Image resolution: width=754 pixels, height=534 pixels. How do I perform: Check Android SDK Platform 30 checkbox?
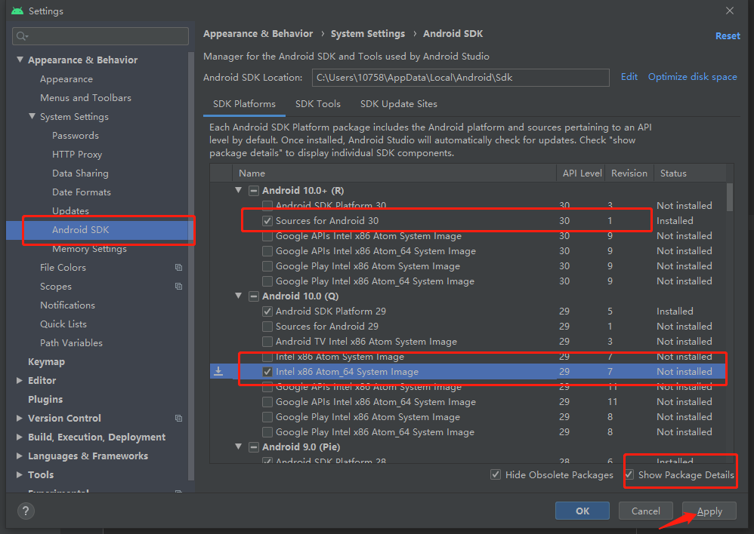tap(267, 206)
